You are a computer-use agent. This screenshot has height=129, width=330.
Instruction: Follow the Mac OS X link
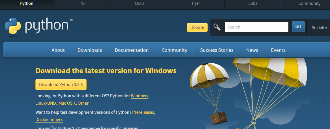pyautogui.click(x=67, y=103)
